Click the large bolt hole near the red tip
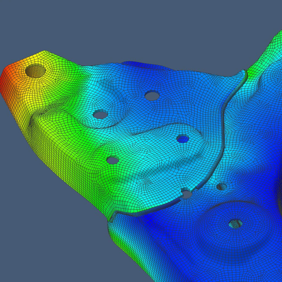Screen dimensions: 282x282 pos(35,71)
